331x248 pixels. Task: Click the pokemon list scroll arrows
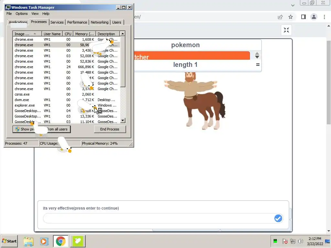[x=257, y=55]
